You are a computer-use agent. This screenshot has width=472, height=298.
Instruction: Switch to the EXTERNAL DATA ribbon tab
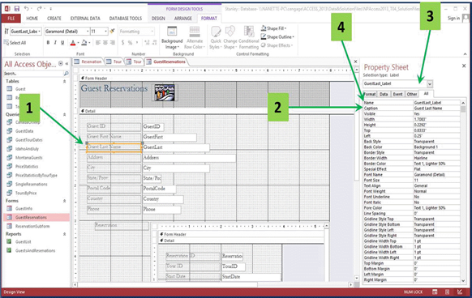(x=85, y=19)
